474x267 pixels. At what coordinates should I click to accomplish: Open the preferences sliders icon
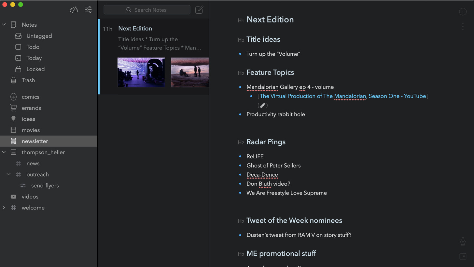coord(88,10)
